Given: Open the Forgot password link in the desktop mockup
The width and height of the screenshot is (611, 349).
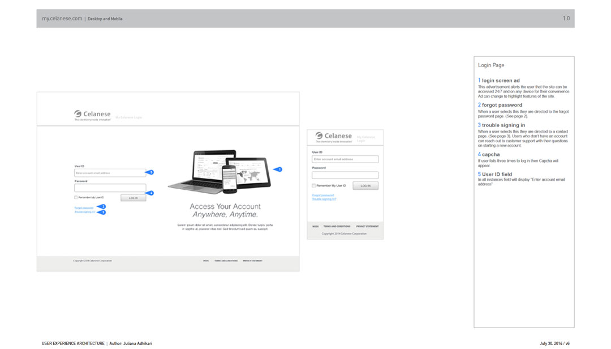Looking at the screenshot, I should (84, 208).
